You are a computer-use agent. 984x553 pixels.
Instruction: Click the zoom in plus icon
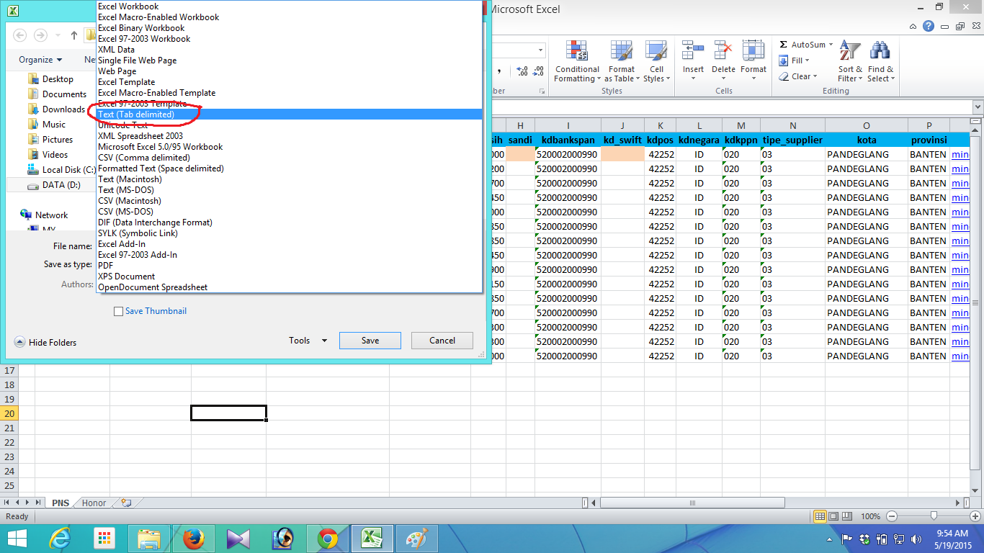coord(974,516)
